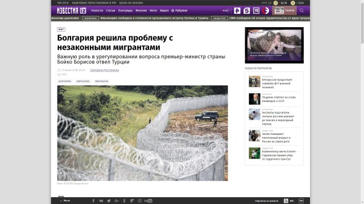Open the Цены на бензин link
364x204 pixels.
point(131,3)
